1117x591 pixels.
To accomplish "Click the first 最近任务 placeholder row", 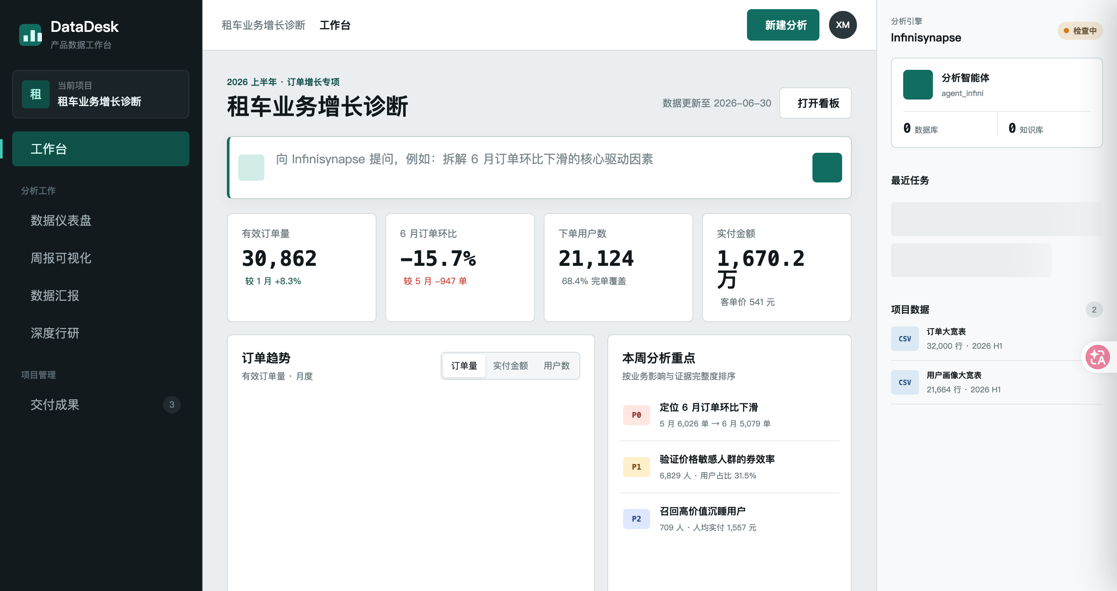I will [997, 219].
